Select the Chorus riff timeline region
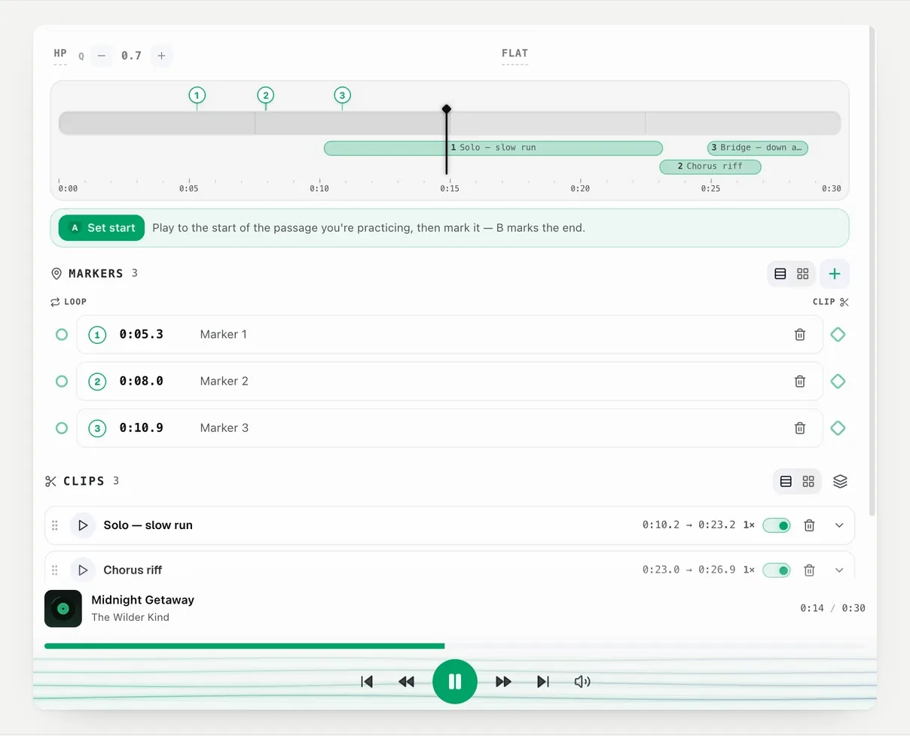The width and height of the screenshot is (910, 736). (710, 166)
